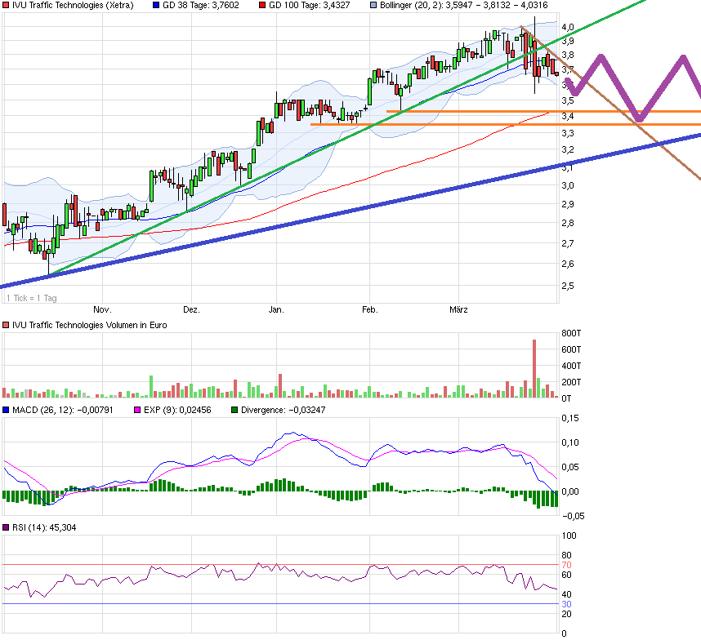
Task: Click the blue 30 RSI threshold label
Action: [566, 604]
